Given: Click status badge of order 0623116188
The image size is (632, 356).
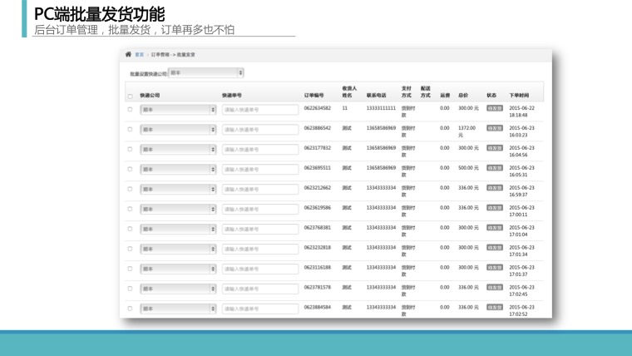Looking at the screenshot, I should click(x=495, y=267).
